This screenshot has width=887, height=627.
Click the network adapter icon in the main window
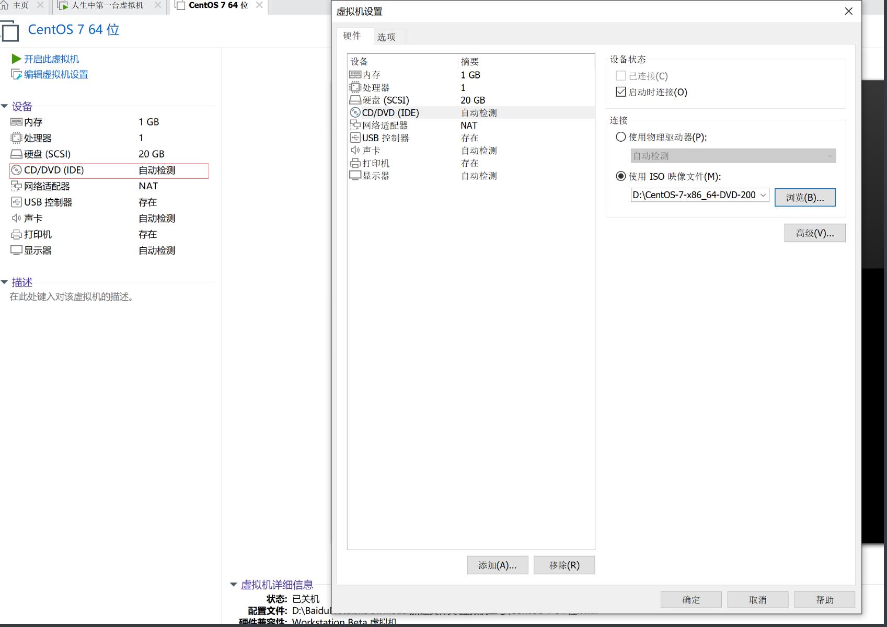[16, 186]
